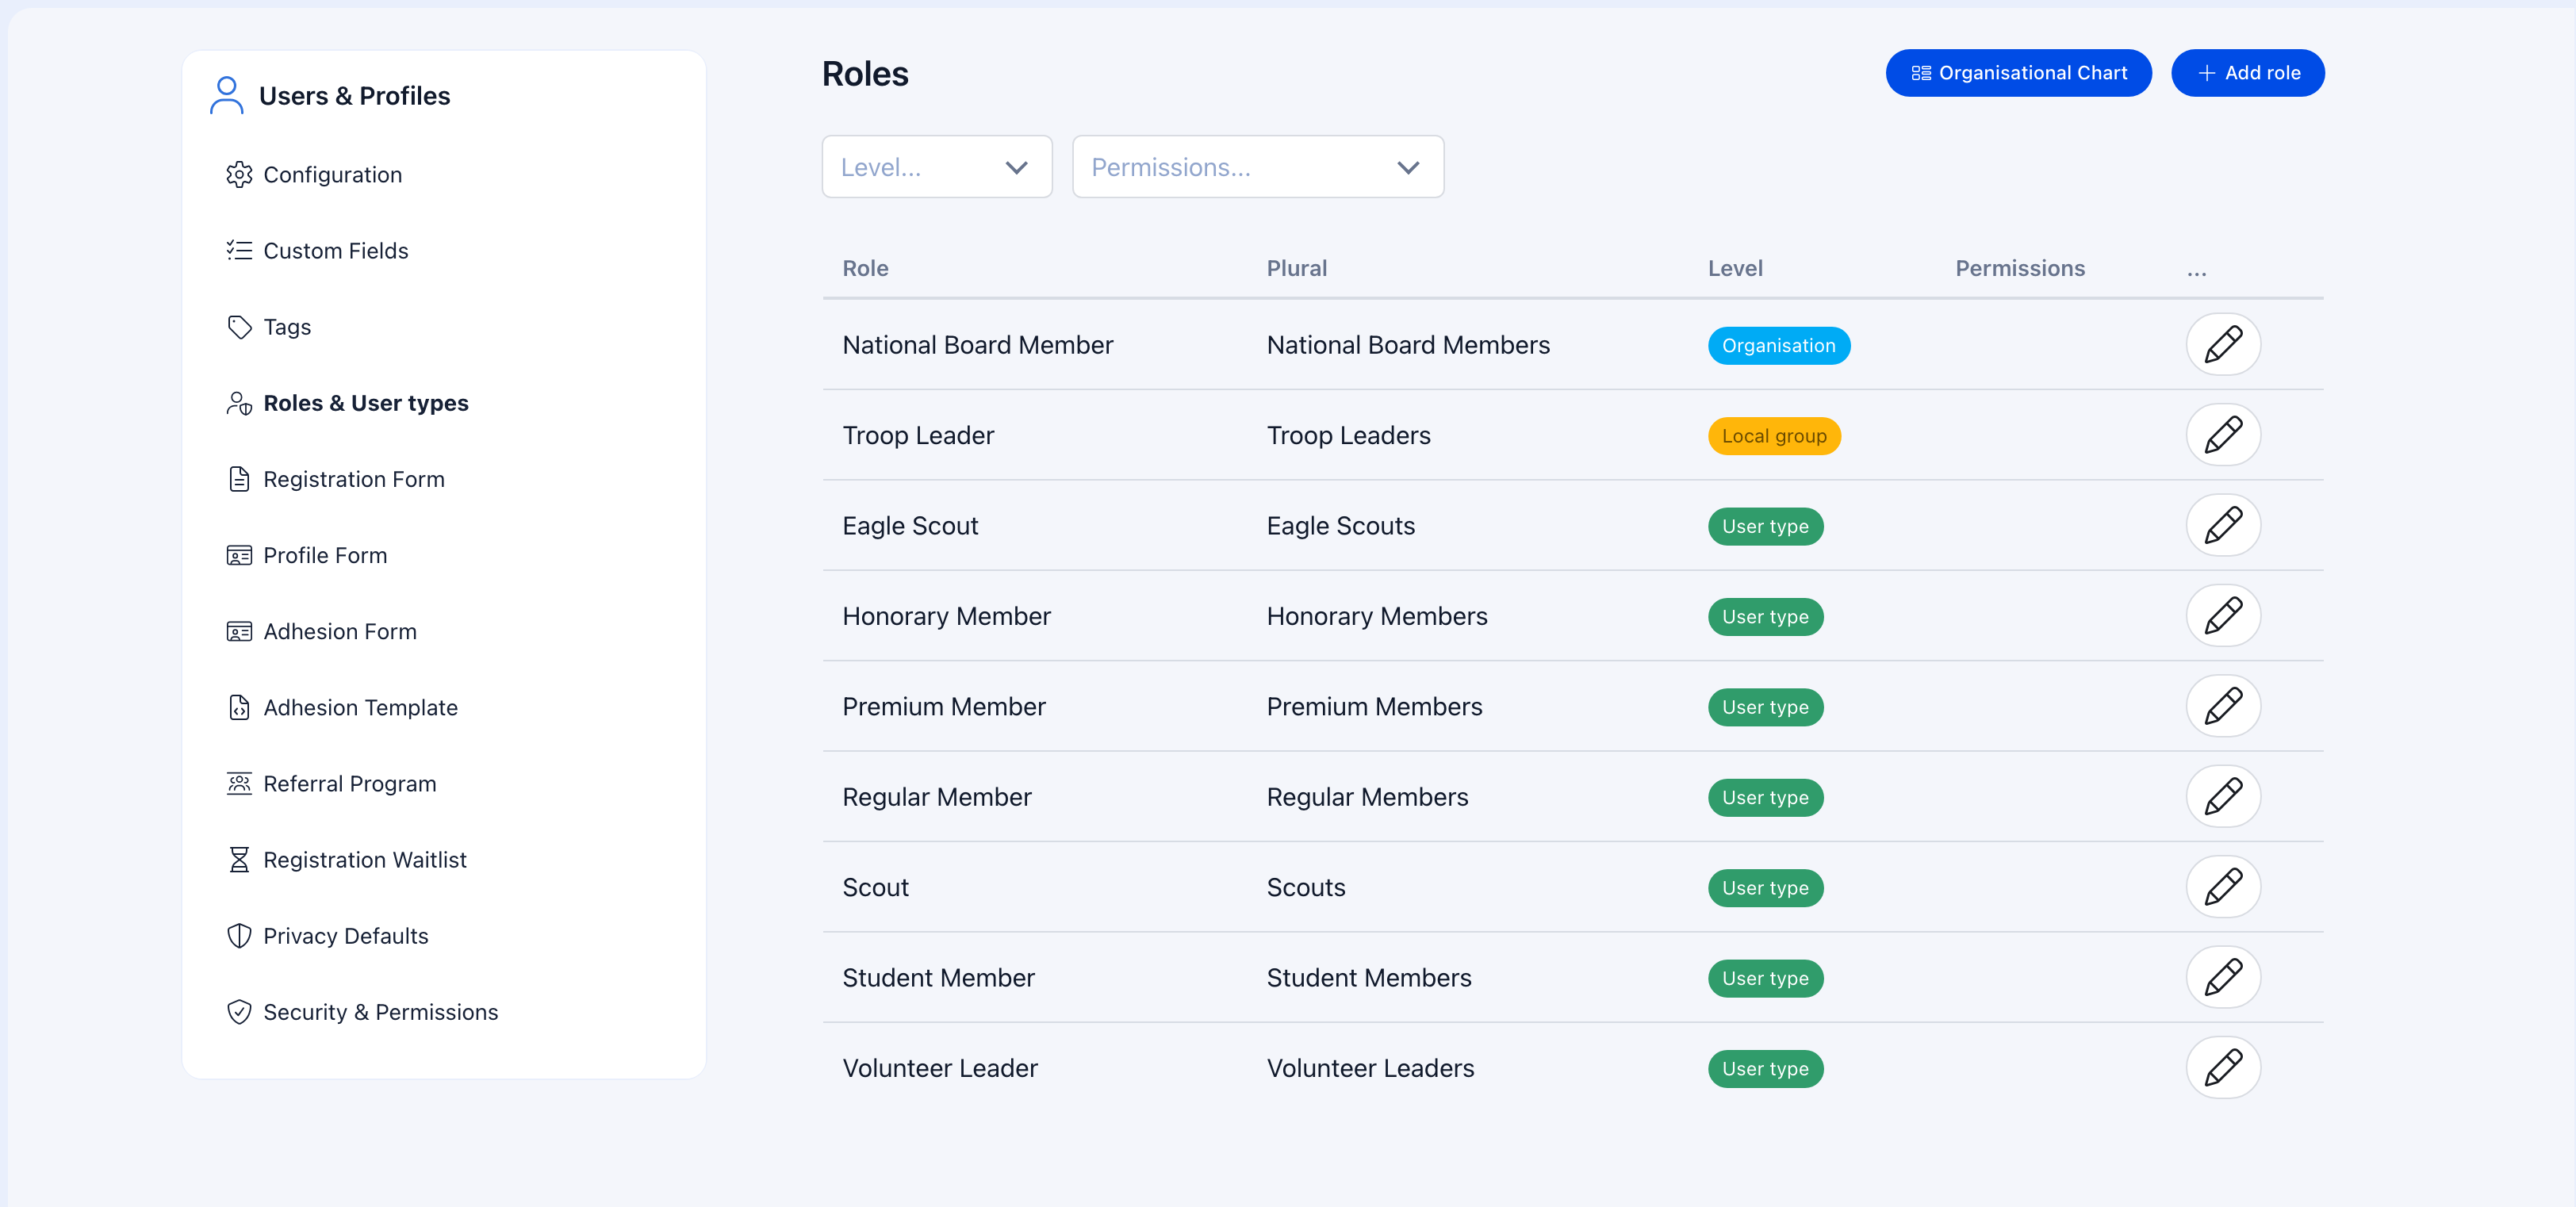Image resolution: width=2576 pixels, height=1207 pixels.
Task: Click the Users & Profiles person icon
Action: point(226,95)
